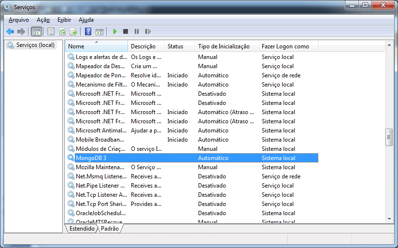Image resolution: width=398 pixels, height=248 pixels.
Task: Sort by the Nome column header
Action: tap(97, 46)
